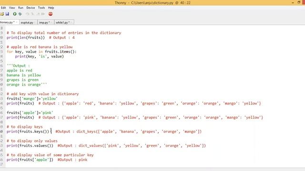The height and width of the screenshot is (171, 305).
Task: Click the print(key, 'is', value) line
Action: pyautogui.click(x=40, y=57)
